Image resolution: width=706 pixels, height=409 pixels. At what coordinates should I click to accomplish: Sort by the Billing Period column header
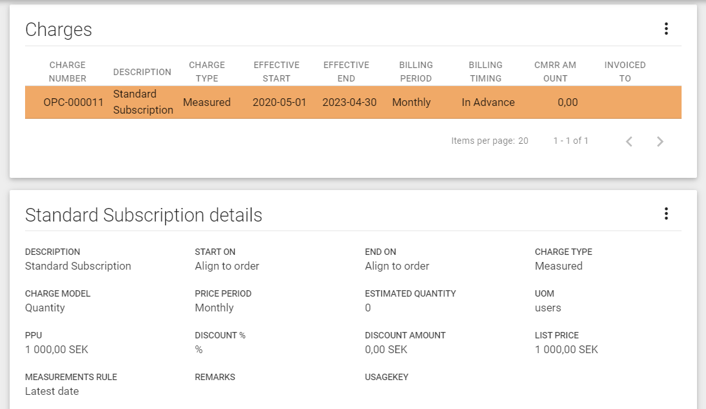pos(416,71)
